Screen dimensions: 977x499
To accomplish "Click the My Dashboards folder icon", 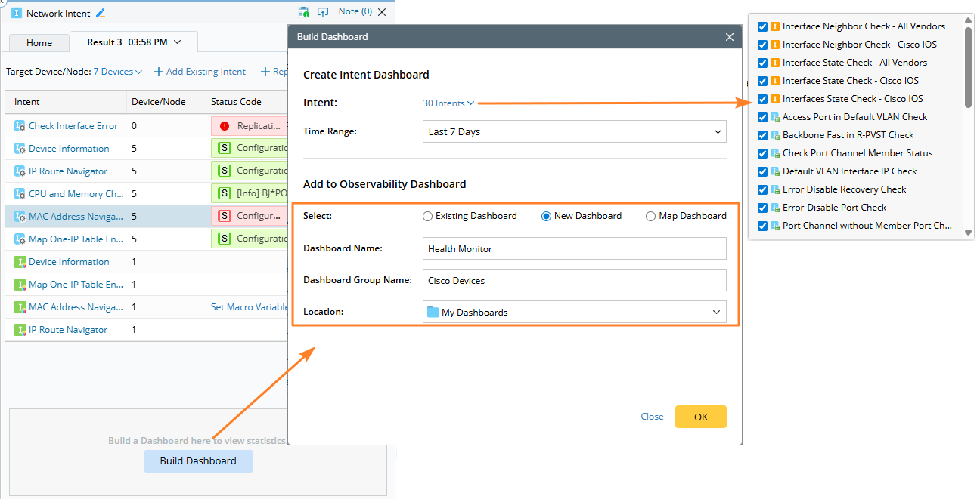I will [x=433, y=312].
